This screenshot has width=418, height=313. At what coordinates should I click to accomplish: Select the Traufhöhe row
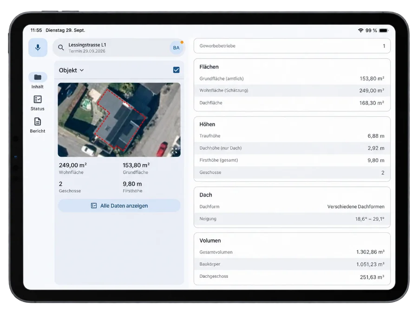pos(292,136)
